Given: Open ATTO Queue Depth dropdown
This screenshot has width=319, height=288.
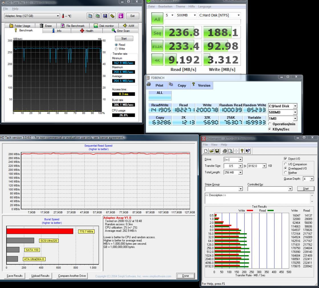Looking at the screenshot, I should tap(308, 179).
